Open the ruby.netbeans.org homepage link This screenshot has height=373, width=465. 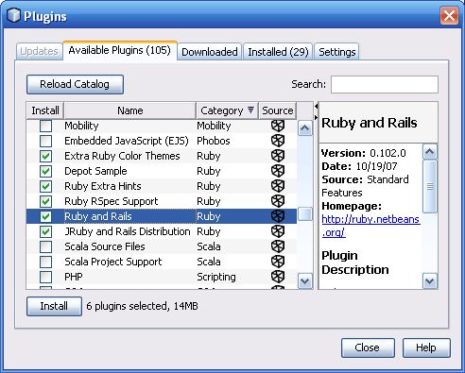370,226
